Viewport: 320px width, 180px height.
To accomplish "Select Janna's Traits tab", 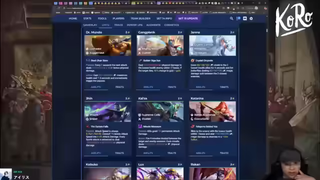I will coord(224,87).
